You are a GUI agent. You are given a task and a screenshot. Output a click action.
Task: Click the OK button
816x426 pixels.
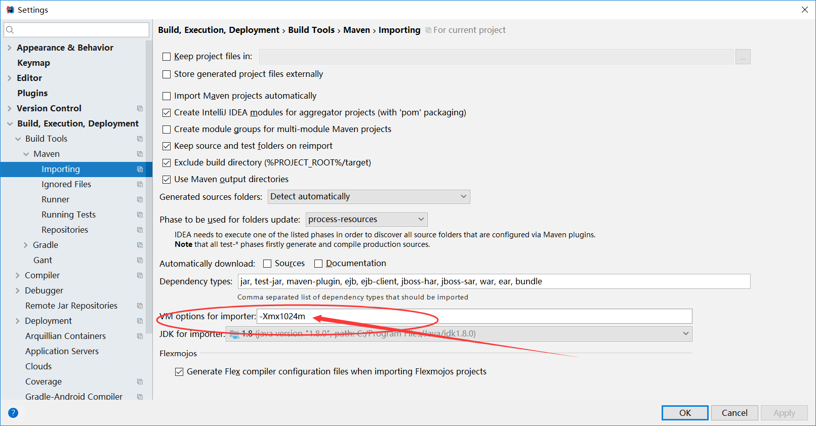(685, 413)
